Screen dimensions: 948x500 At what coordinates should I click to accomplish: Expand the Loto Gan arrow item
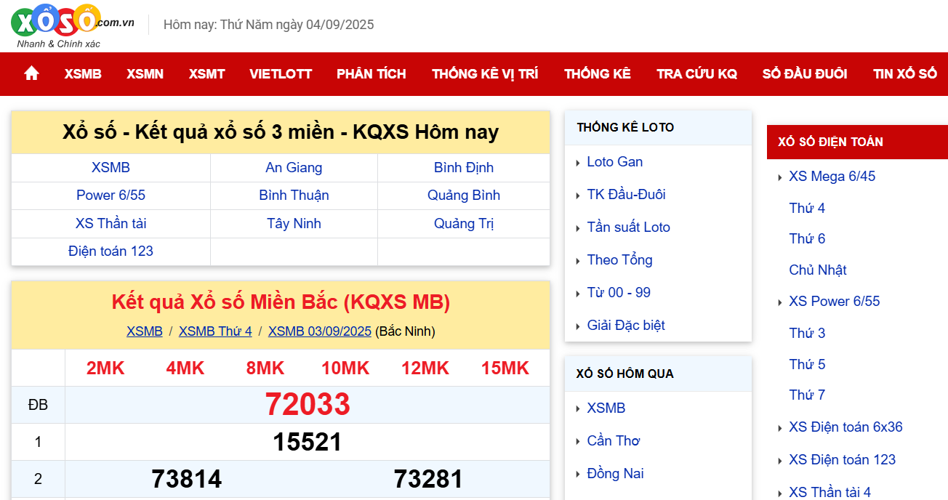pyautogui.click(x=615, y=161)
